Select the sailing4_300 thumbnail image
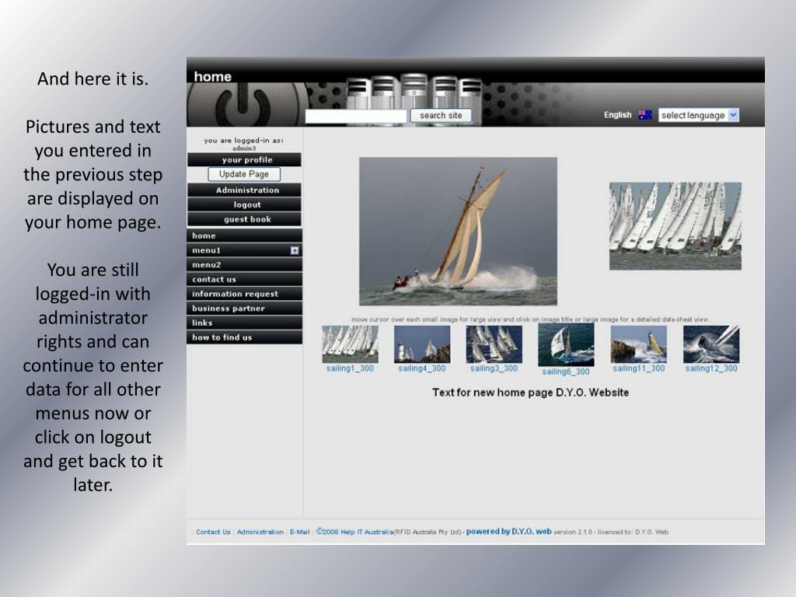The height and width of the screenshot is (597, 796). tap(422, 344)
